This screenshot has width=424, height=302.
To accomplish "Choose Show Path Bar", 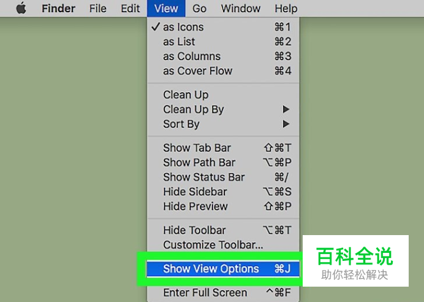I will (x=223, y=163).
